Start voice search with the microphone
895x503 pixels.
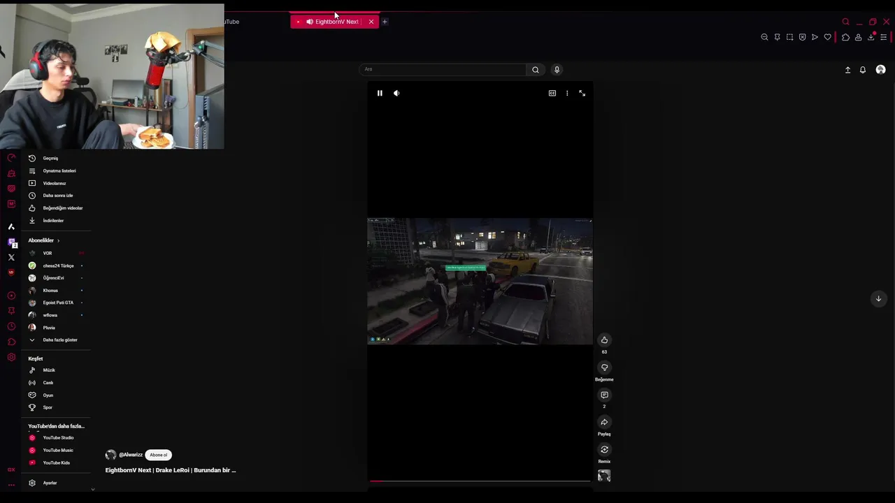[557, 69]
